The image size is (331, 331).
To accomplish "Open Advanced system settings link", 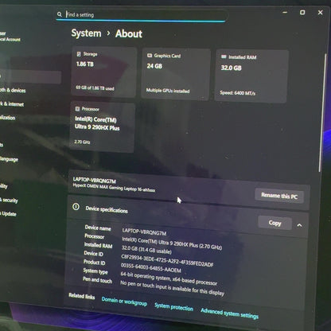I will tap(229, 313).
